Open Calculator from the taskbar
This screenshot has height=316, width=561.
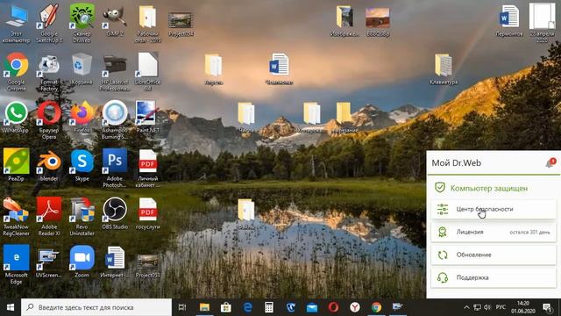click(x=269, y=307)
